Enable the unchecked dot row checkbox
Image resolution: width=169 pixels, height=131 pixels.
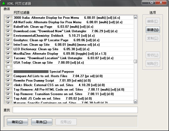coord(8,67)
